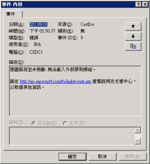Open the go.microsoft.com events link
The width and height of the screenshot is (150, 164).
pyautogui.click(x=56, y=81)
